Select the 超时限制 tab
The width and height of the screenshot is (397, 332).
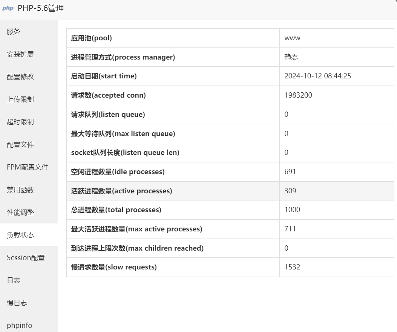pyautogui.click(x=29, y=122)
